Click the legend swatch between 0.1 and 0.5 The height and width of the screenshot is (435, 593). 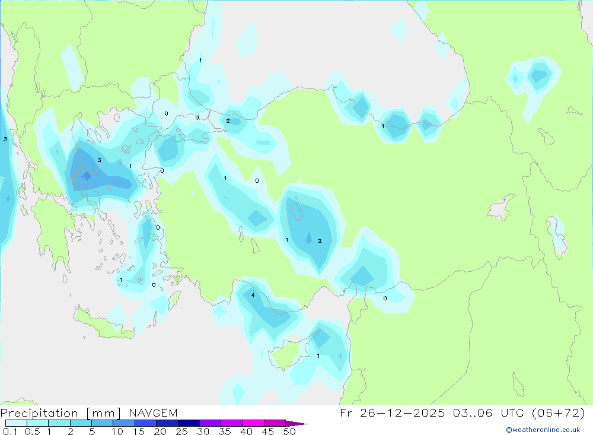tap(16, 423)
